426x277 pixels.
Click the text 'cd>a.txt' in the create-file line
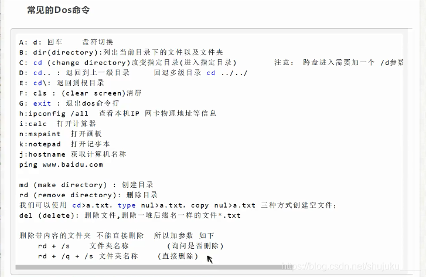(x=90, y=205)
